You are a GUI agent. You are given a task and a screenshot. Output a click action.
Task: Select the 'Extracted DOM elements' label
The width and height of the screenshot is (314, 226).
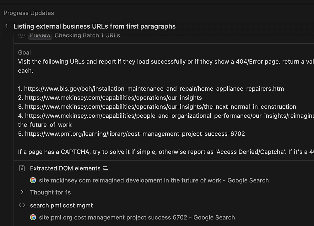(x=65, y=168)
